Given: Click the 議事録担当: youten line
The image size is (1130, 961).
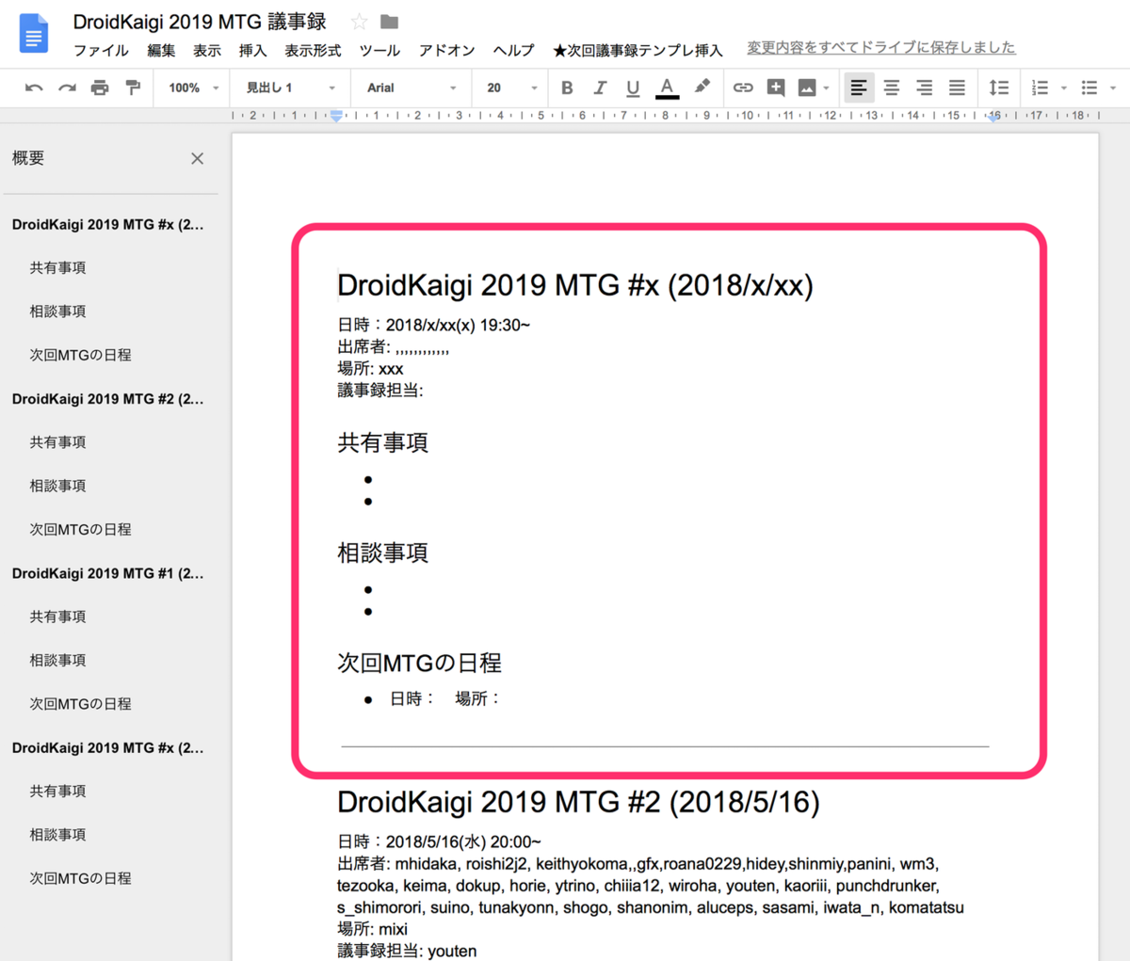Looking at the screenshot, I should pyautogui.click(x=407, y=951).
